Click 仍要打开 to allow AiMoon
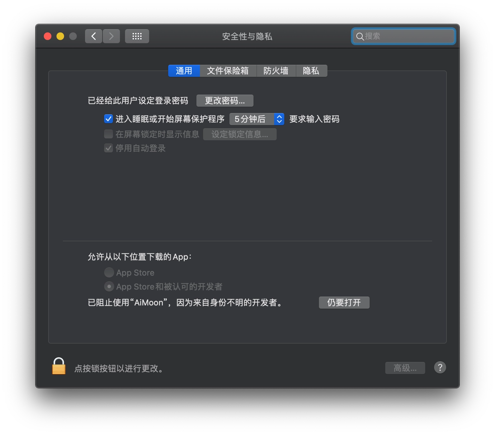Image resolution: width=495 pixels, height=435 pixels. coord(344,303)
